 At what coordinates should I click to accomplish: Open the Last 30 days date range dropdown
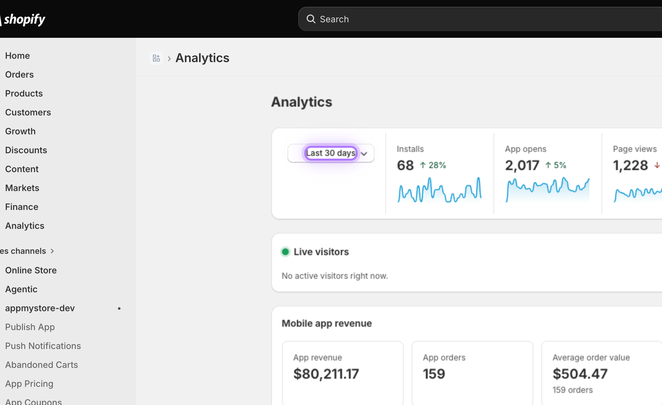(331, 153)
